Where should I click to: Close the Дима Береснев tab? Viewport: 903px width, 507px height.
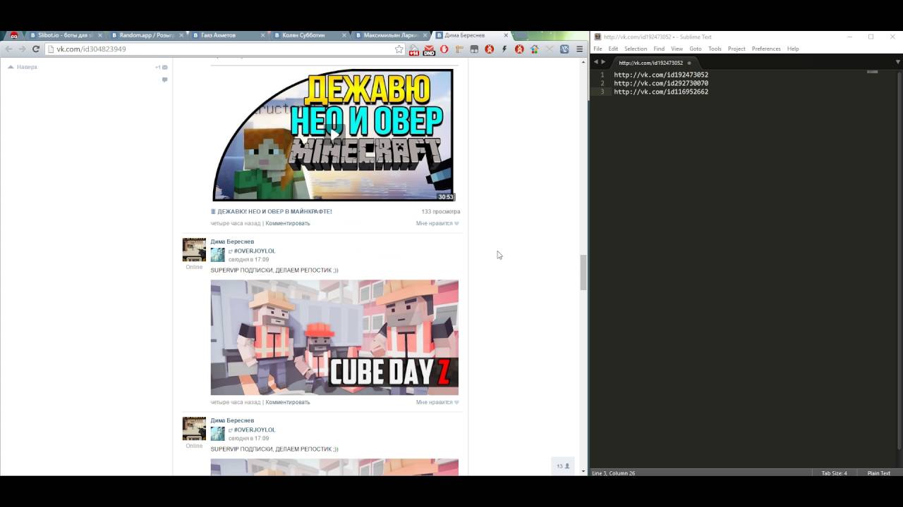tap(505, 35)
